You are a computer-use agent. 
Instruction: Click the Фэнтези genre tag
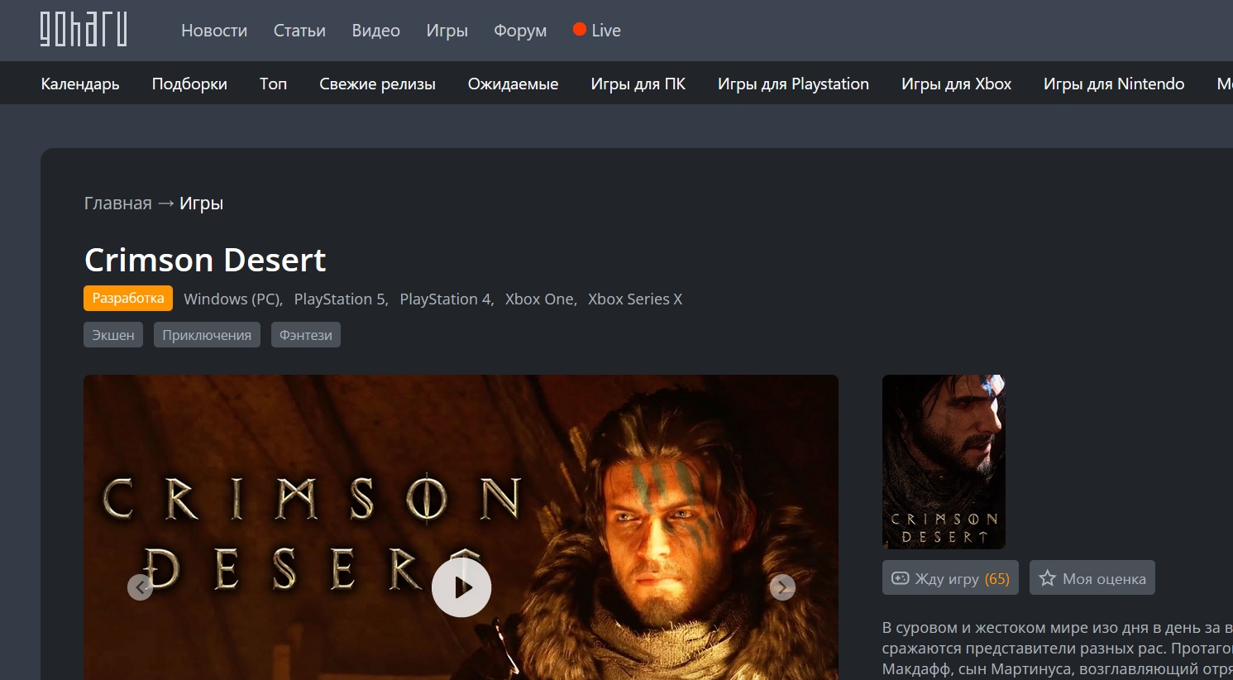[x=306, y=335]
